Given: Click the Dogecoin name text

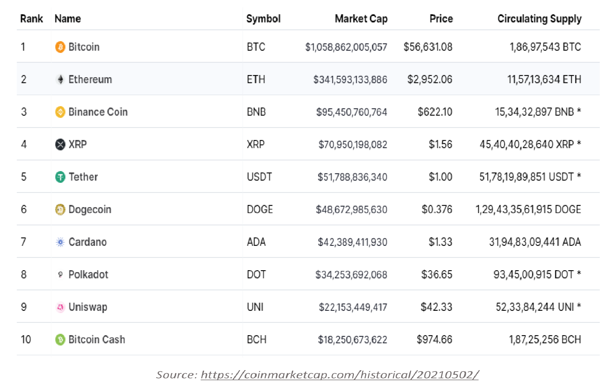Looking at the screenshot, I should click(x=90, y=209).
